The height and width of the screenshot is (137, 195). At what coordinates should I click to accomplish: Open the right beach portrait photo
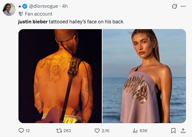[x=144, y=76]
